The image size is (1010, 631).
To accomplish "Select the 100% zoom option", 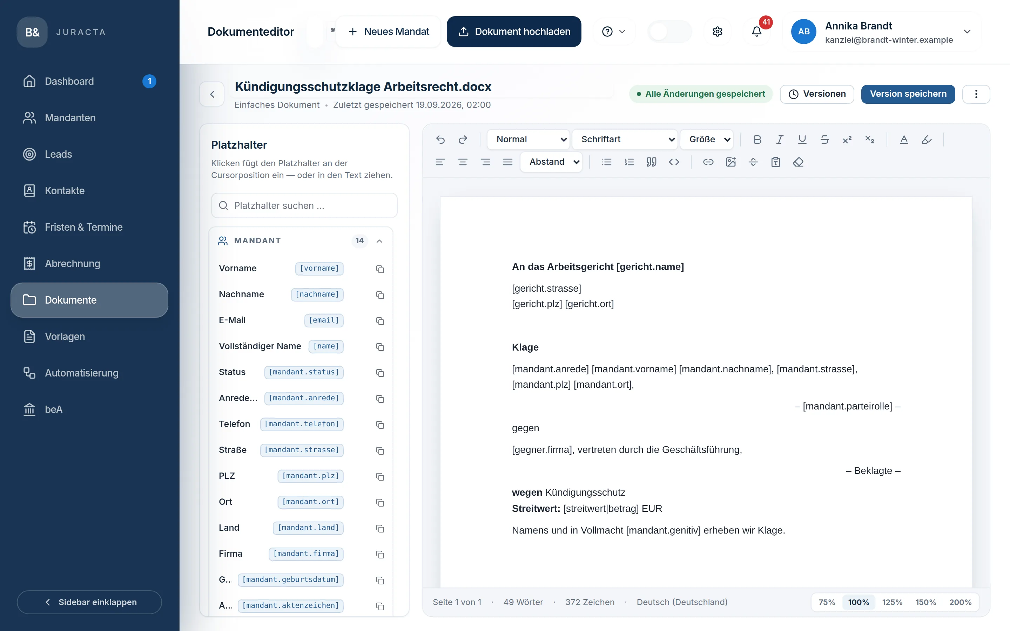I will coord(858,602).
